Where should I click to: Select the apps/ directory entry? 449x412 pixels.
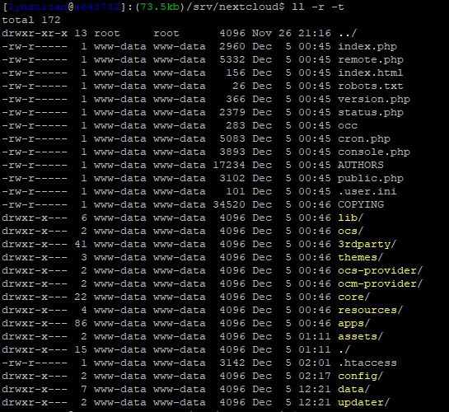pyautogui.click(x=354, y=324)
